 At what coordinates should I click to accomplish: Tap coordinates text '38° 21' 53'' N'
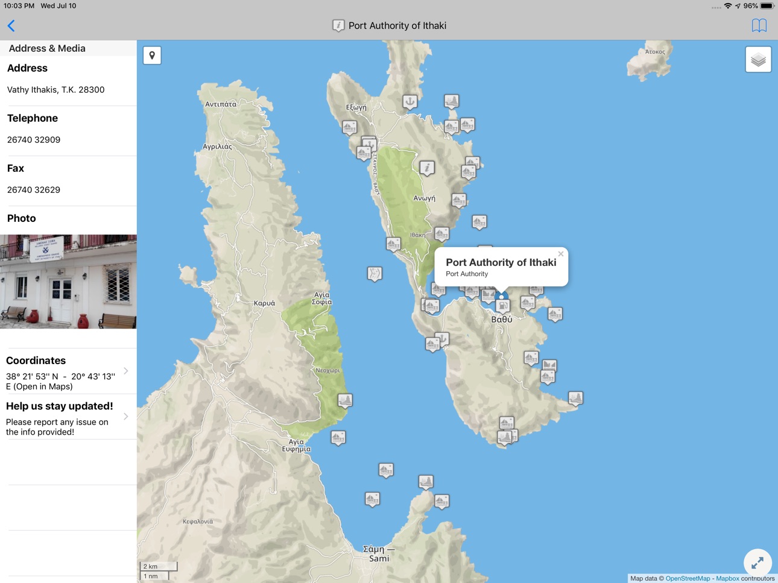(32, 376)
